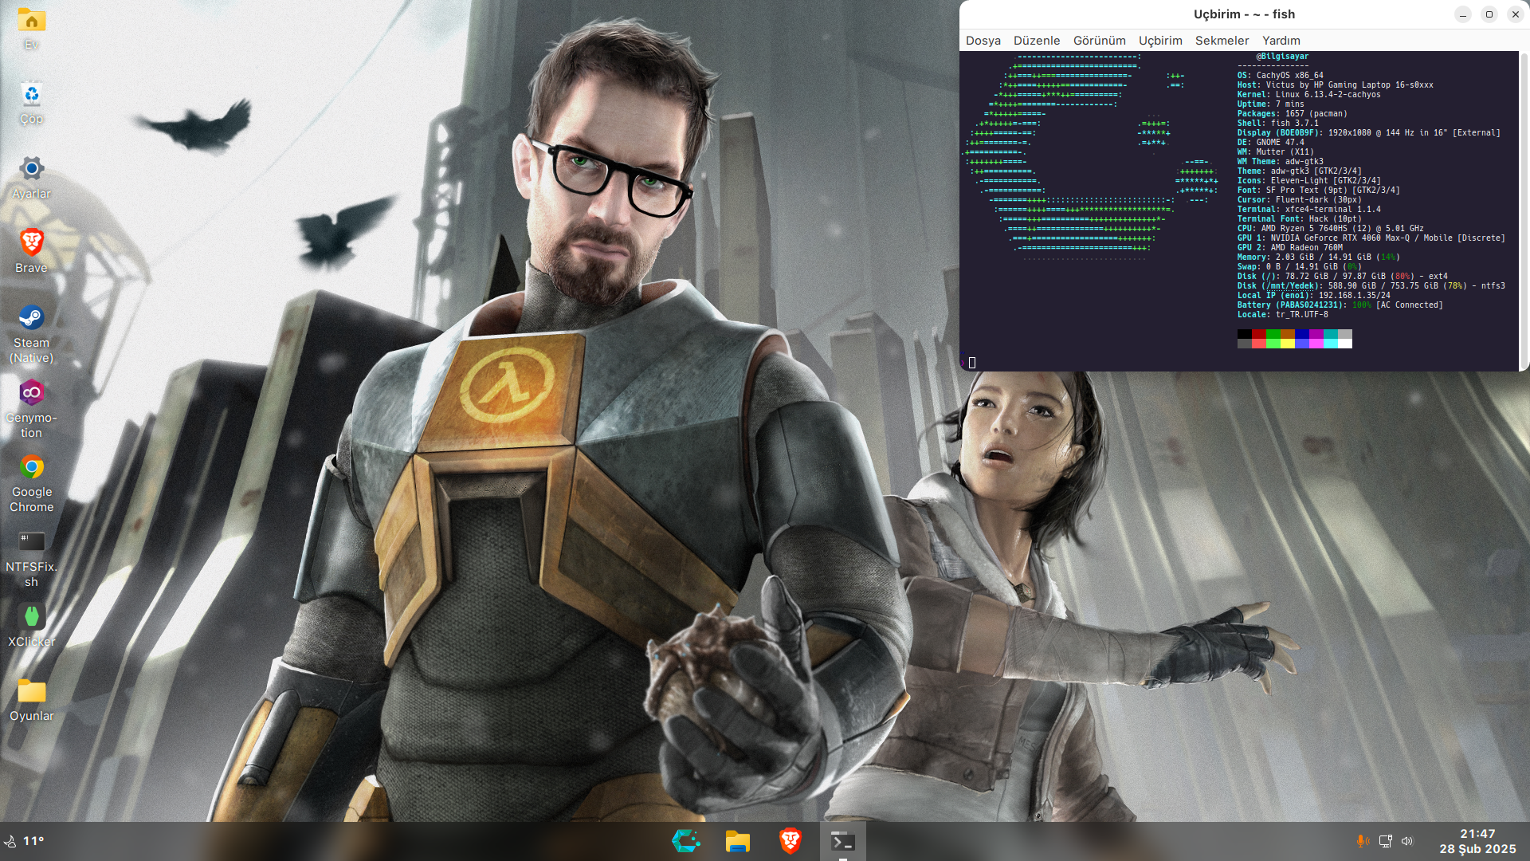This screenshot has height=861, width=1530.
Task: Click the 'Icons: Eleven-Light' line
Action: click(x=1309, y=181)
